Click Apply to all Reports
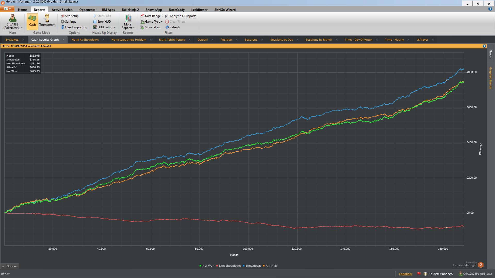This screenshot has width=495, height=278. pyautogui.click(x=181, y=16)
